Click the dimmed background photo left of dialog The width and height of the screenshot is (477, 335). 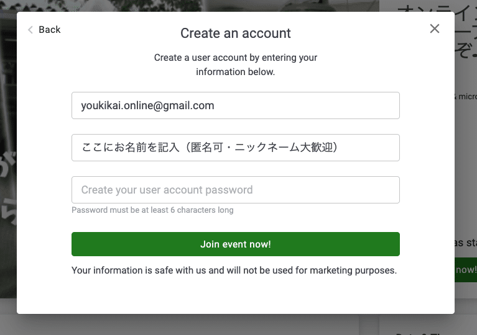(x=8, y=93)
